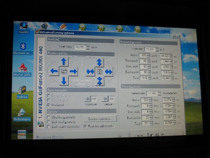The width and height of the screenshot is (210, 158).
Task: Click the decrease horizontal width arrow
Action: 90,71
